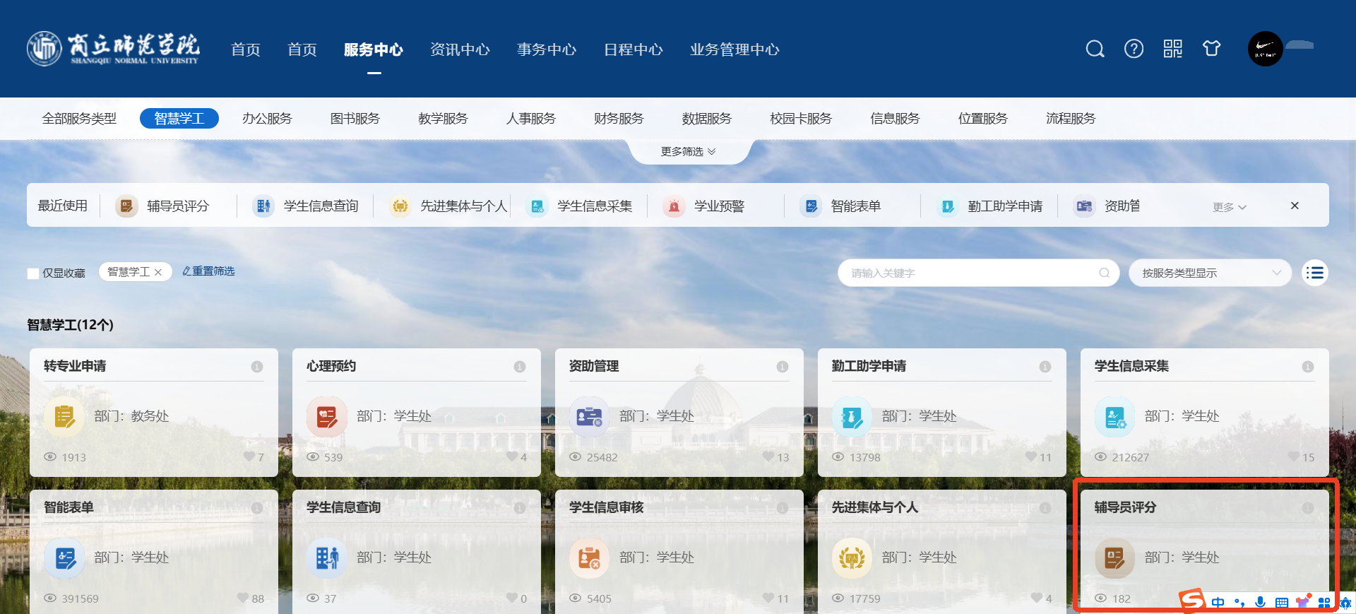Image resolution: width=1356 pixels, height=614 pixels.
Task: Favorite the 资助管理 card via heart icon
Action: (768, 457)
